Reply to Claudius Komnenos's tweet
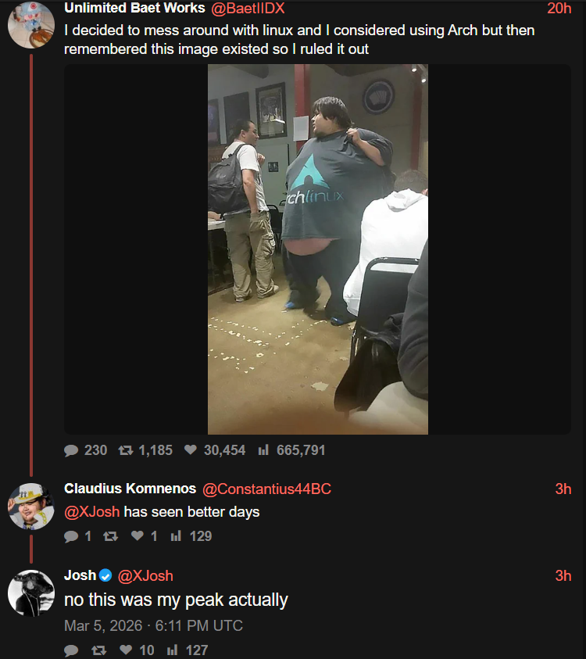This screenshot has height=659, width=586. pyautogui.click(x=71, y=536)
